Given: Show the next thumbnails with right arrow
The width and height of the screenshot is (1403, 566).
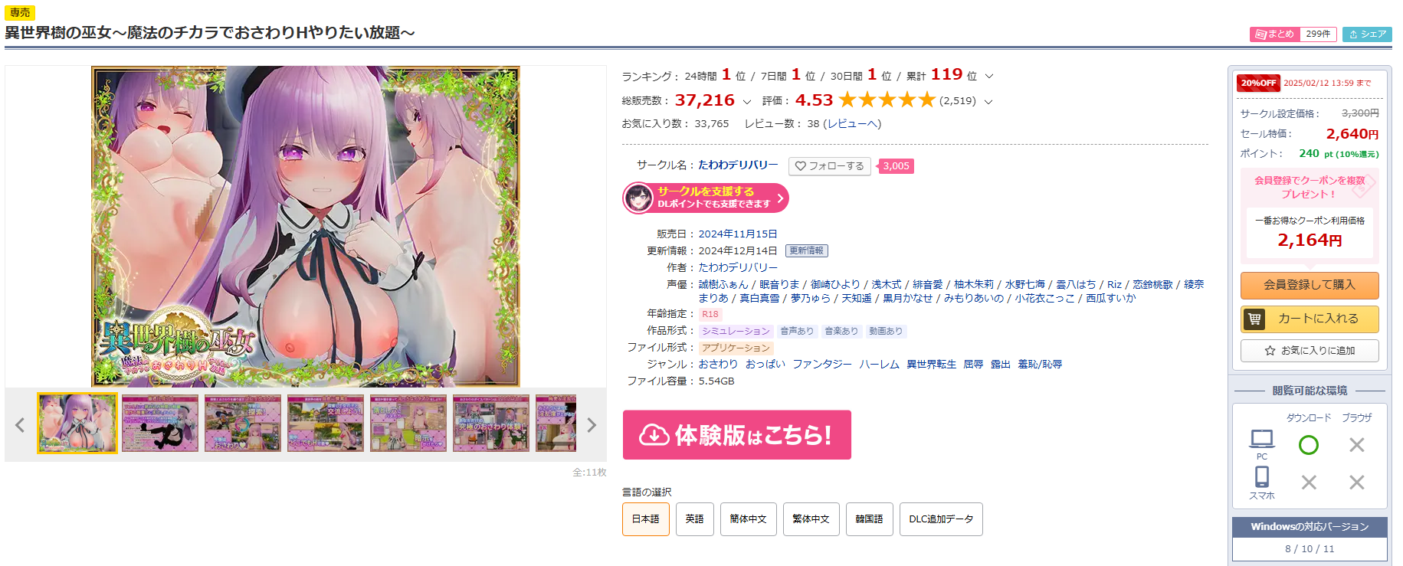Looking at the screenshot, I should coord(592,424).
